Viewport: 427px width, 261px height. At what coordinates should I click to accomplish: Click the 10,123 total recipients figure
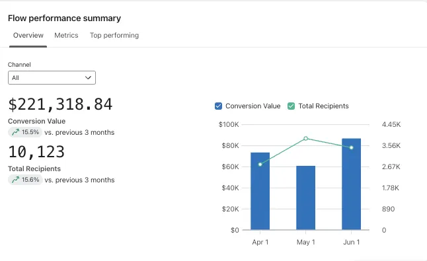point(36,152)
